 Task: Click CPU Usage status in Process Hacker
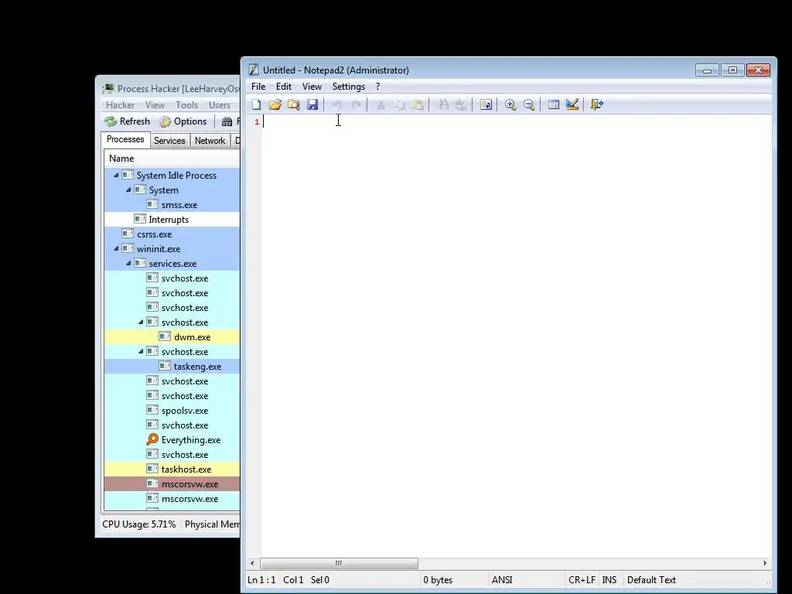(x=139, y=524)
